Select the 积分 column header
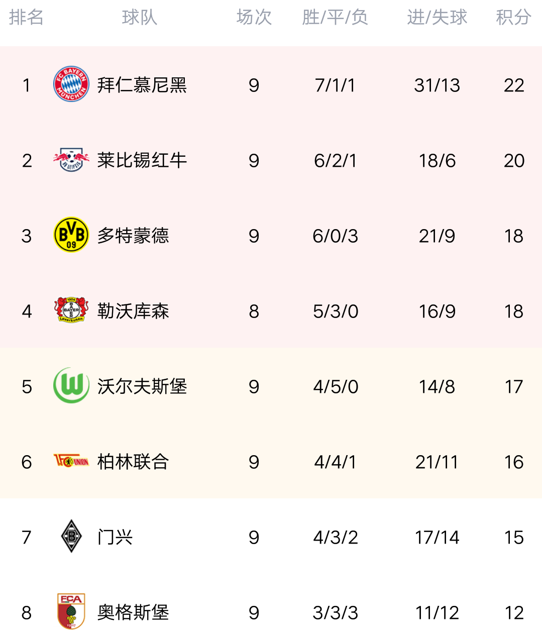Screen dimensions: 542x633 (513, 17)
